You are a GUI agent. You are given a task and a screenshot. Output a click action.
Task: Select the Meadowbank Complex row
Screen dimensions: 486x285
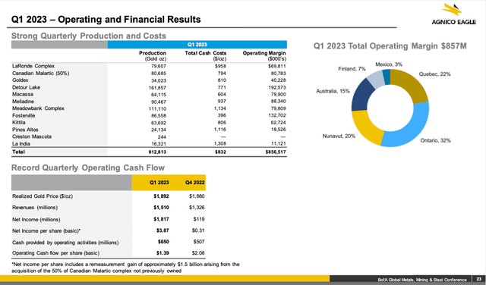click(x=149, y=108)
